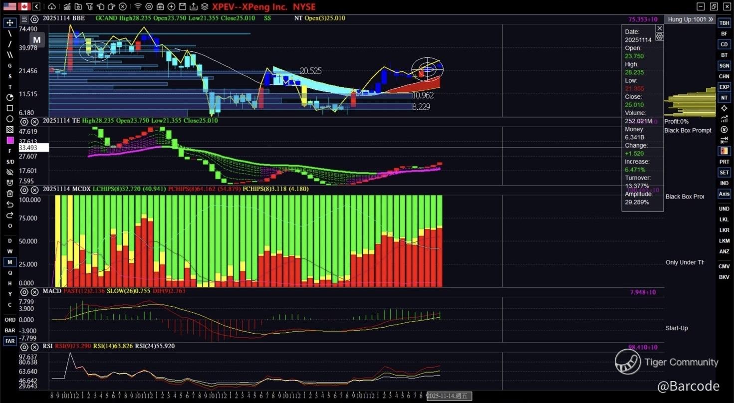Image resolution: width=734 pixels, height=403 pixels.
Task: Open settings gear in the data info box
Action: 660,36
